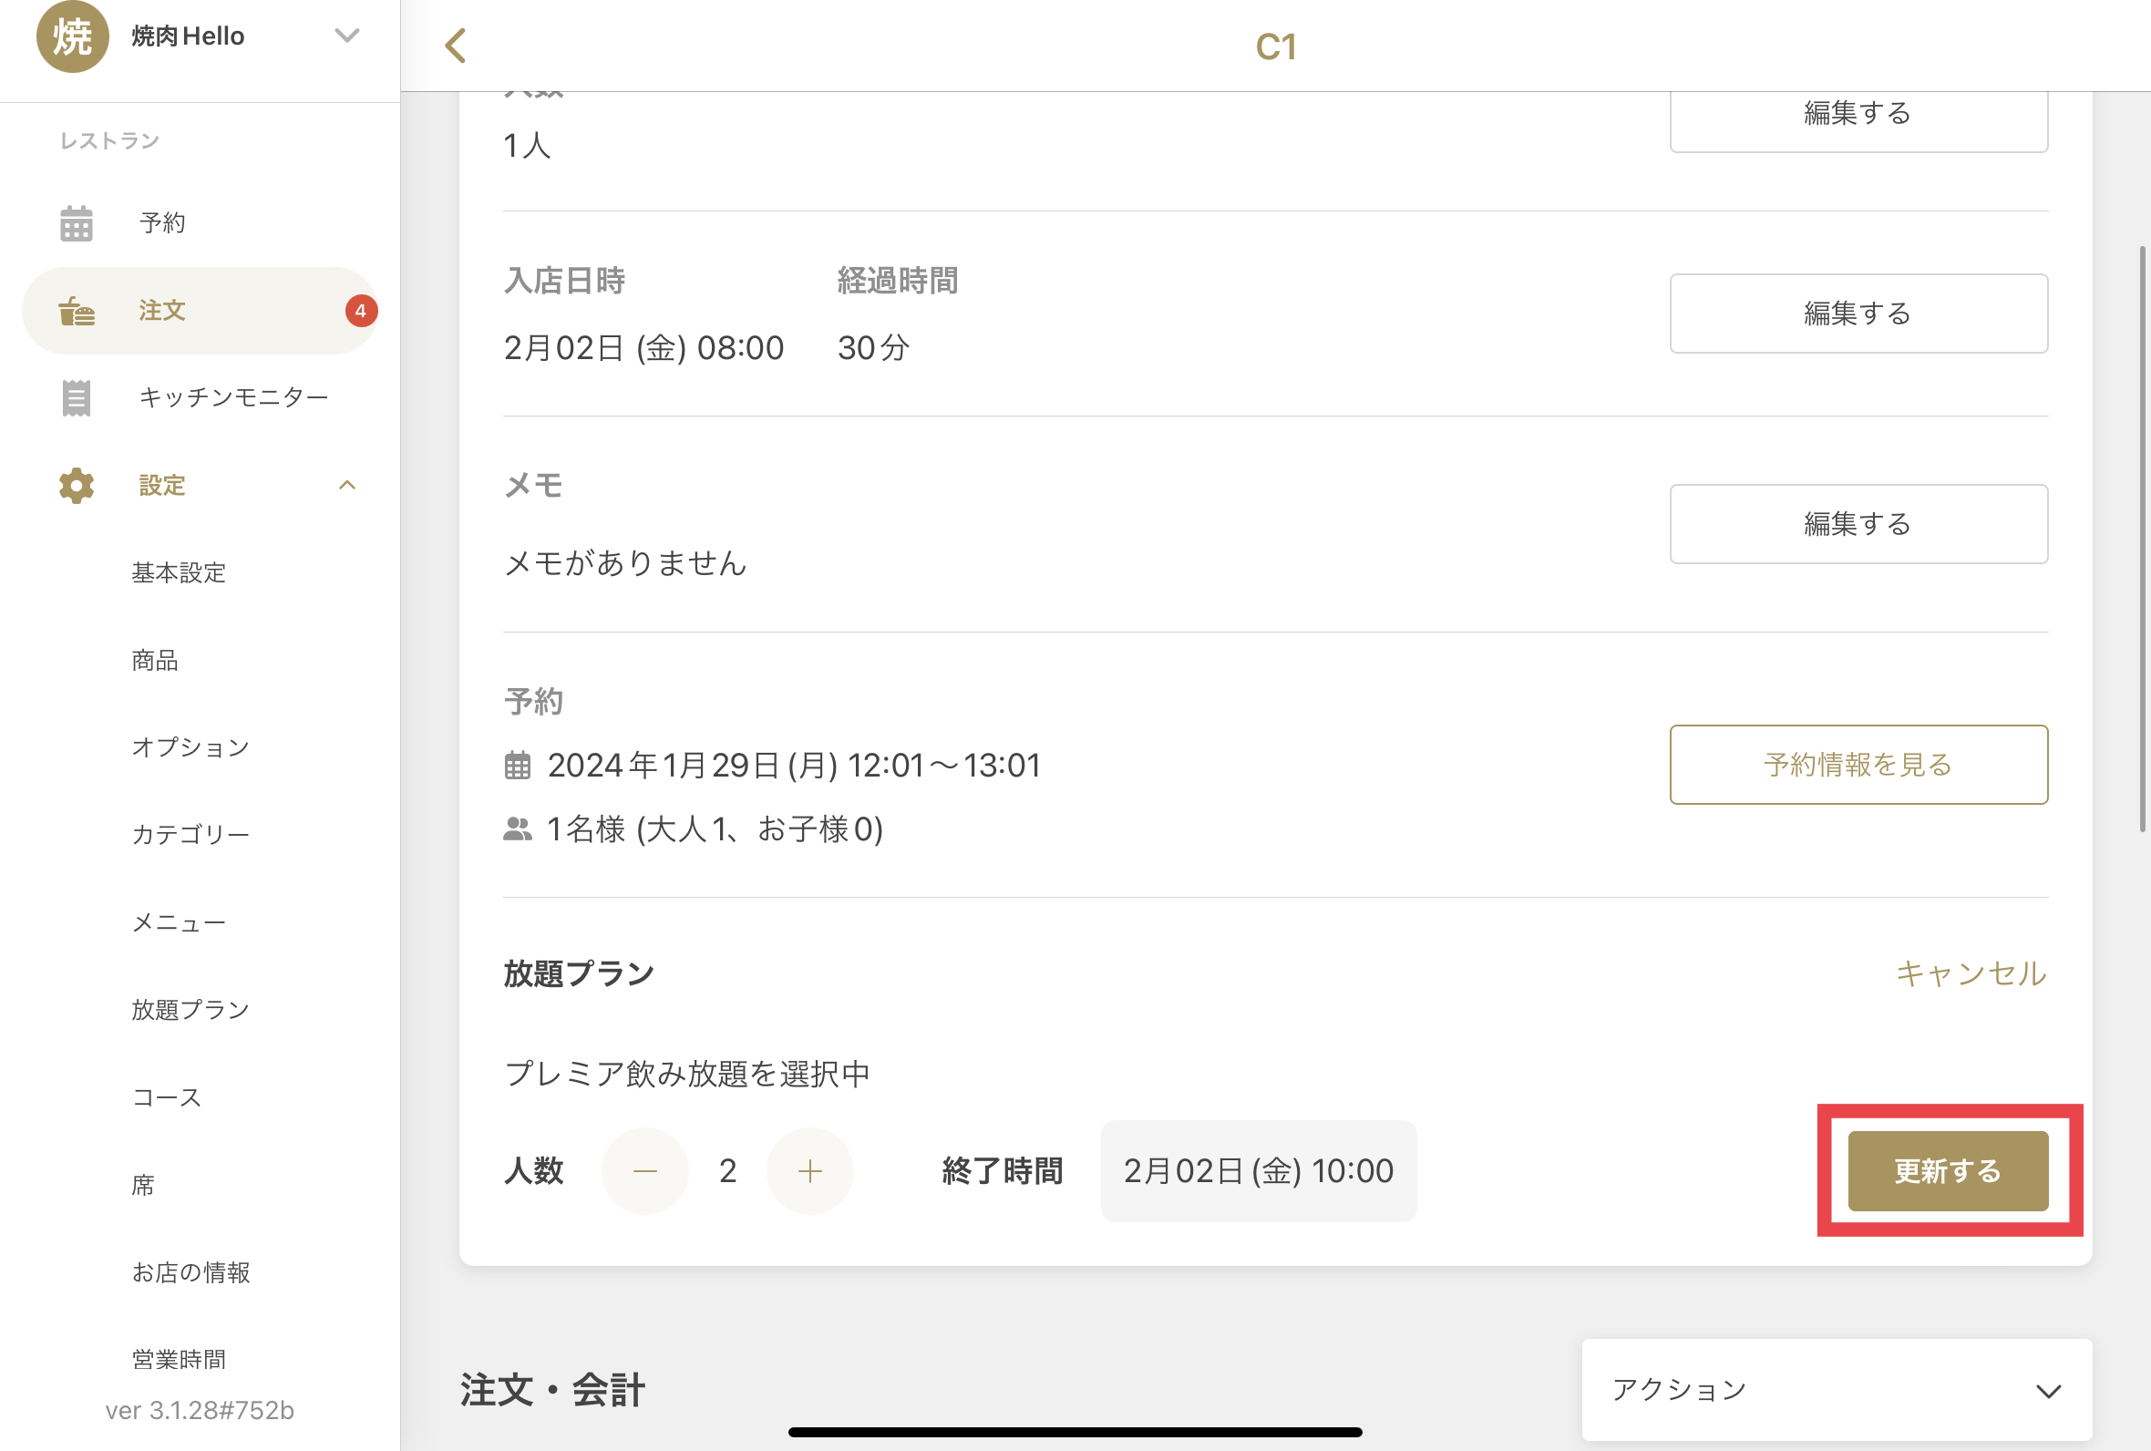Click 更新する button

1949,1170
